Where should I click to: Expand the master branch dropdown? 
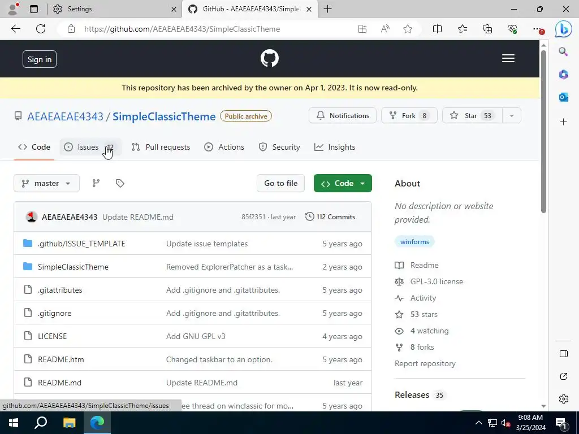(x=46, y=183)
